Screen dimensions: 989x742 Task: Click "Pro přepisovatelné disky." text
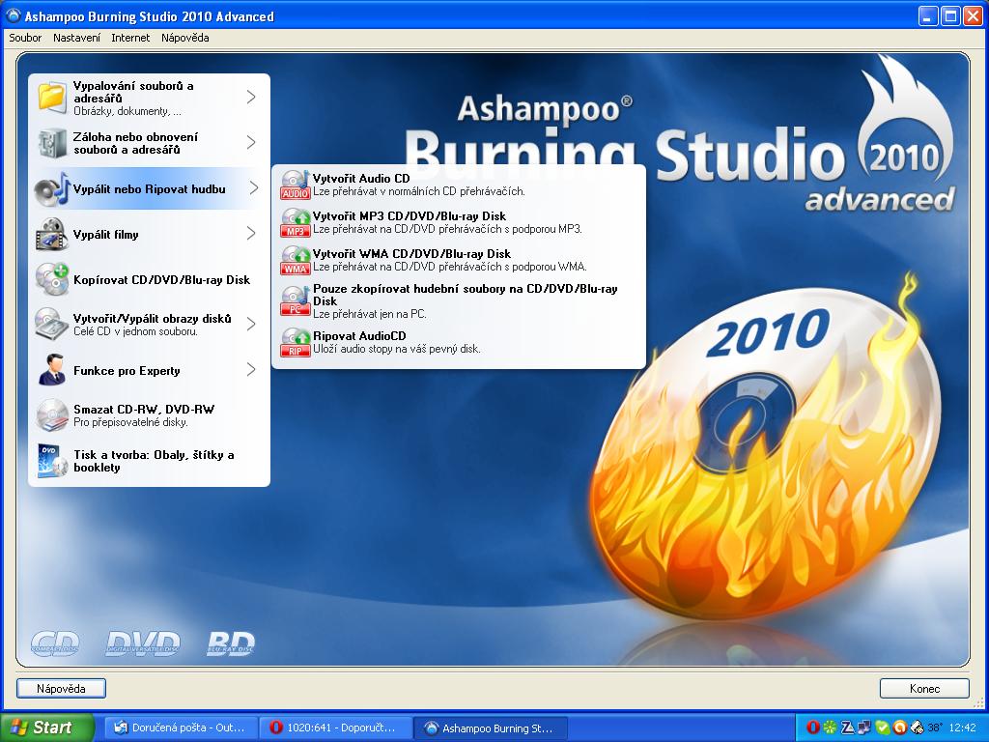(130, 422)
